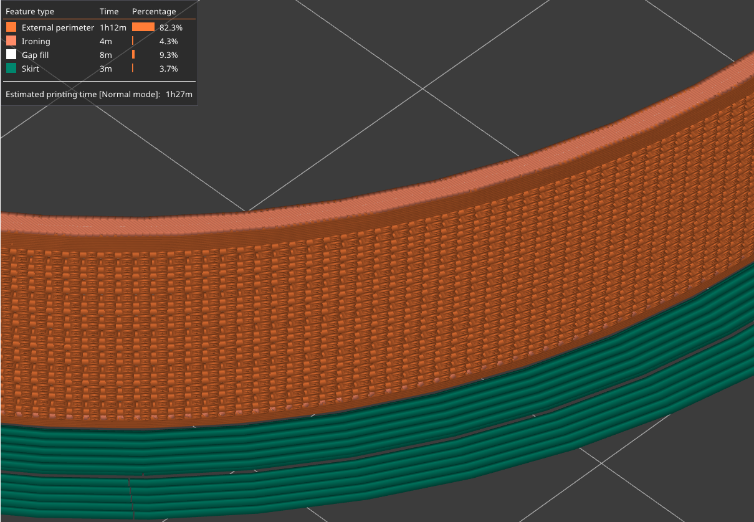Click the 3m Skirt time value
This screenshot has width=754, height=522.
pyautogui.click(x=106, y=69)
